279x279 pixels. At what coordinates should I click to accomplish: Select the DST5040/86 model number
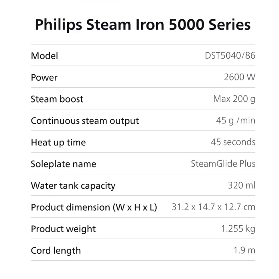pos(230,56)
